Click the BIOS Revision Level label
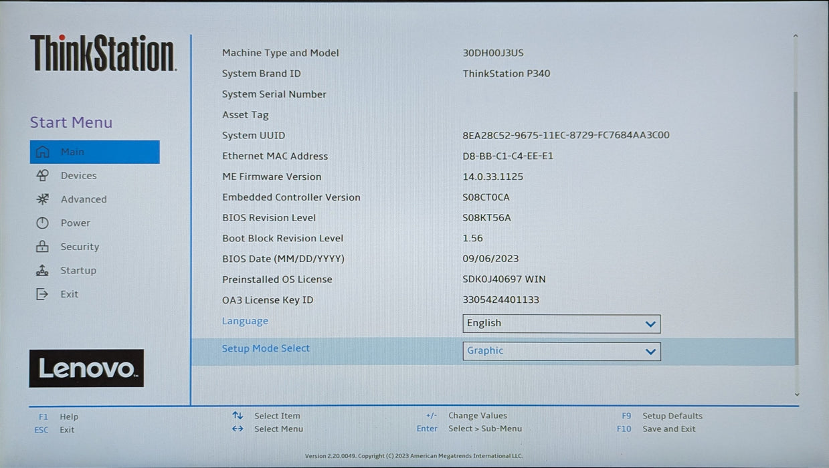The width and height of the screenshot is (829, 468). click(269, 218)
